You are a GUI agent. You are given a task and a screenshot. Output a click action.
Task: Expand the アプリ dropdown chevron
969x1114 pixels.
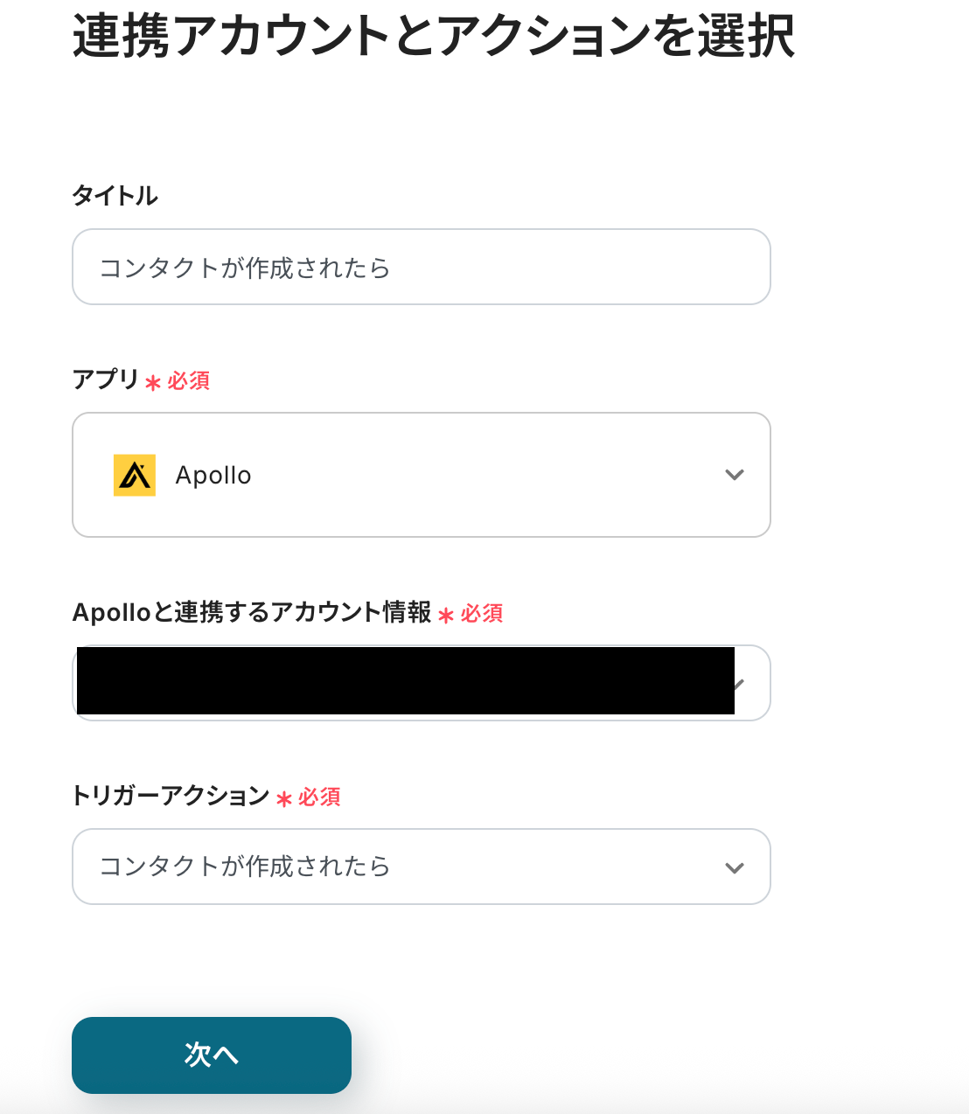pos(735,475)
